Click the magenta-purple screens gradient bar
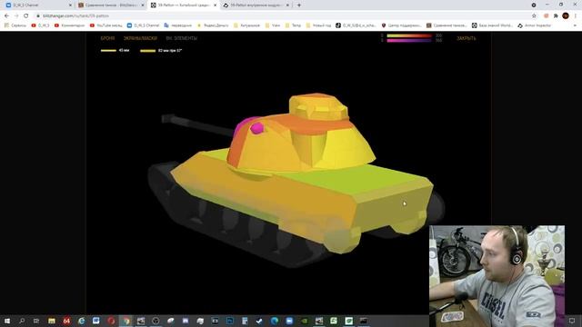Viewport: 582px width, 327px height. click(x=409, y=40)
